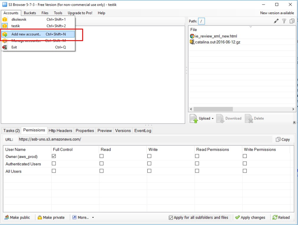Image resolution: width=298 pixels, height=225 pixels.
Task: Switch to the Properties tab
Action: (85, 131)
